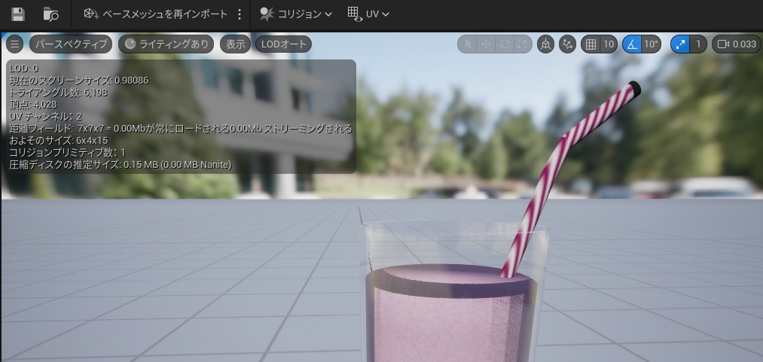Click the コリジョンプリミティブ数: 1 text
763x362 pixels.
click(x=67, y=153)
